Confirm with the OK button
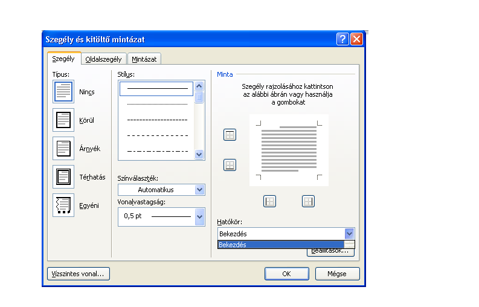The width and height of the screenshot is (479, 307). 287,274
